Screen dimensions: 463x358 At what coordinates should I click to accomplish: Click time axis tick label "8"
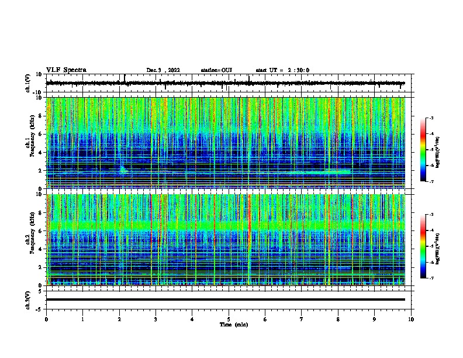[338, 319]
